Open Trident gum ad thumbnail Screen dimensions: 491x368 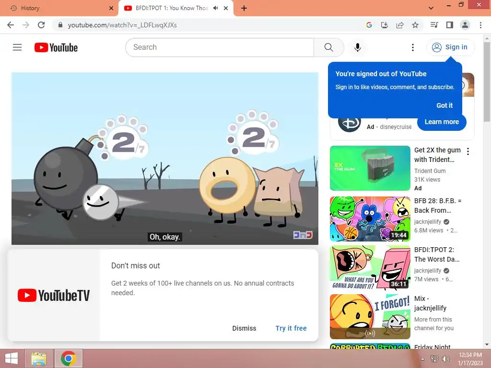370,168
